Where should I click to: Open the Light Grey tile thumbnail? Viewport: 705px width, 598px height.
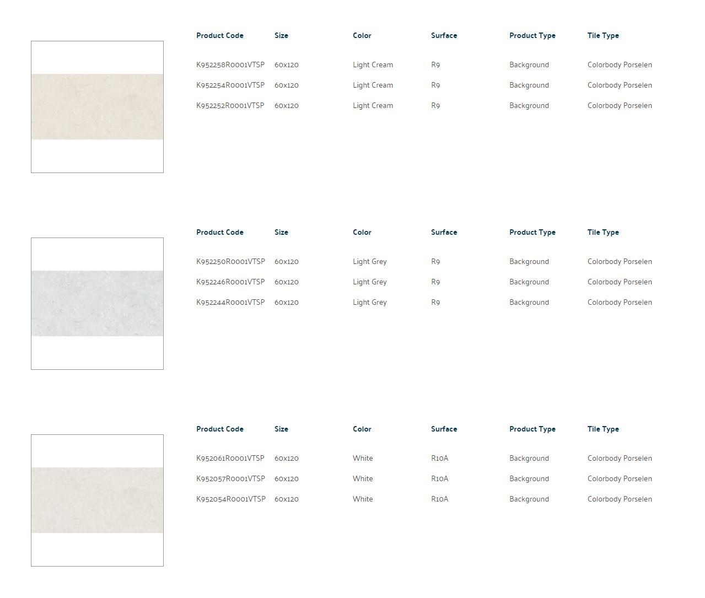click(x=97, y=304)
